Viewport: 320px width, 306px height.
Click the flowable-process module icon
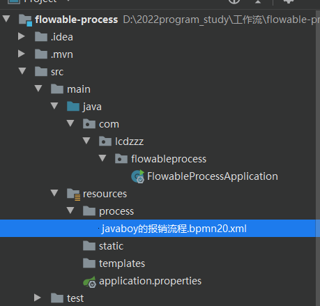(x=25, y=20)
